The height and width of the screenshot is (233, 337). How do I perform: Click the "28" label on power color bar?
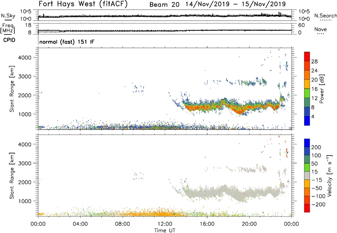314,61
